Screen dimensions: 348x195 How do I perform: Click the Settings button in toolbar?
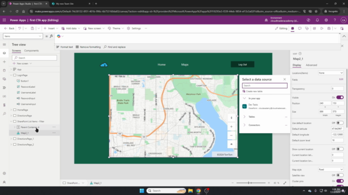[134, 28]
